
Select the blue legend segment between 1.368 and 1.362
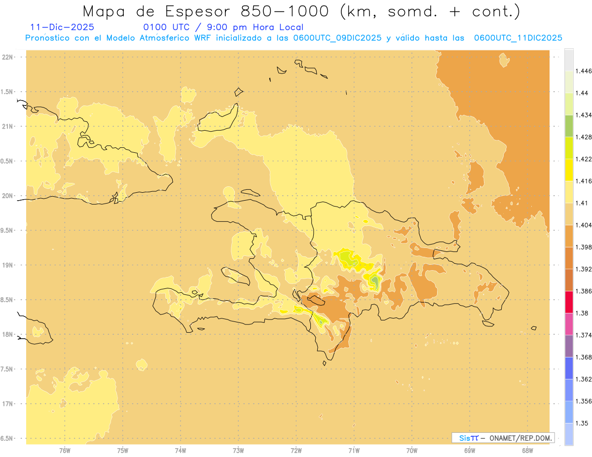coord(569,368)
